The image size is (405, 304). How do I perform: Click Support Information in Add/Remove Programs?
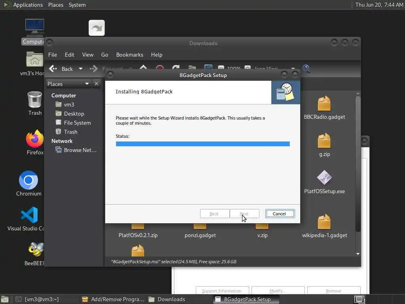[222, 291]
